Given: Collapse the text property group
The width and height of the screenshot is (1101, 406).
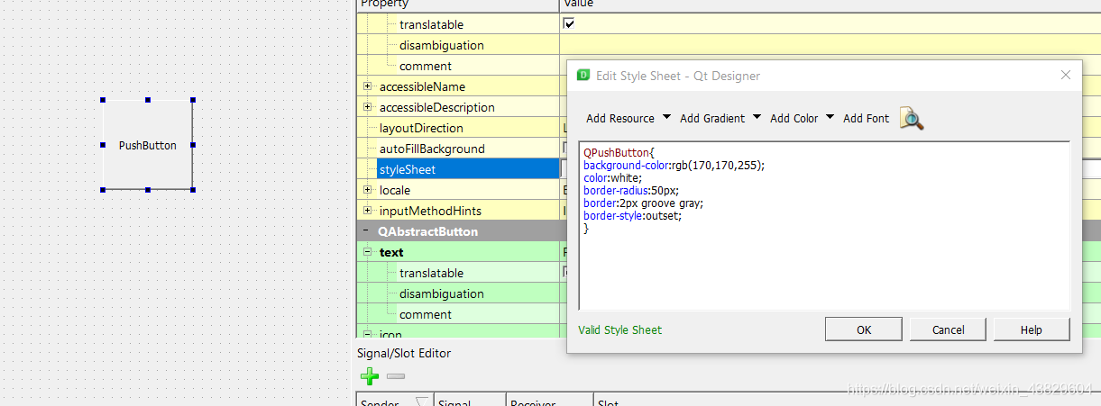Looking at the screenshot, I should coord(367,252).
